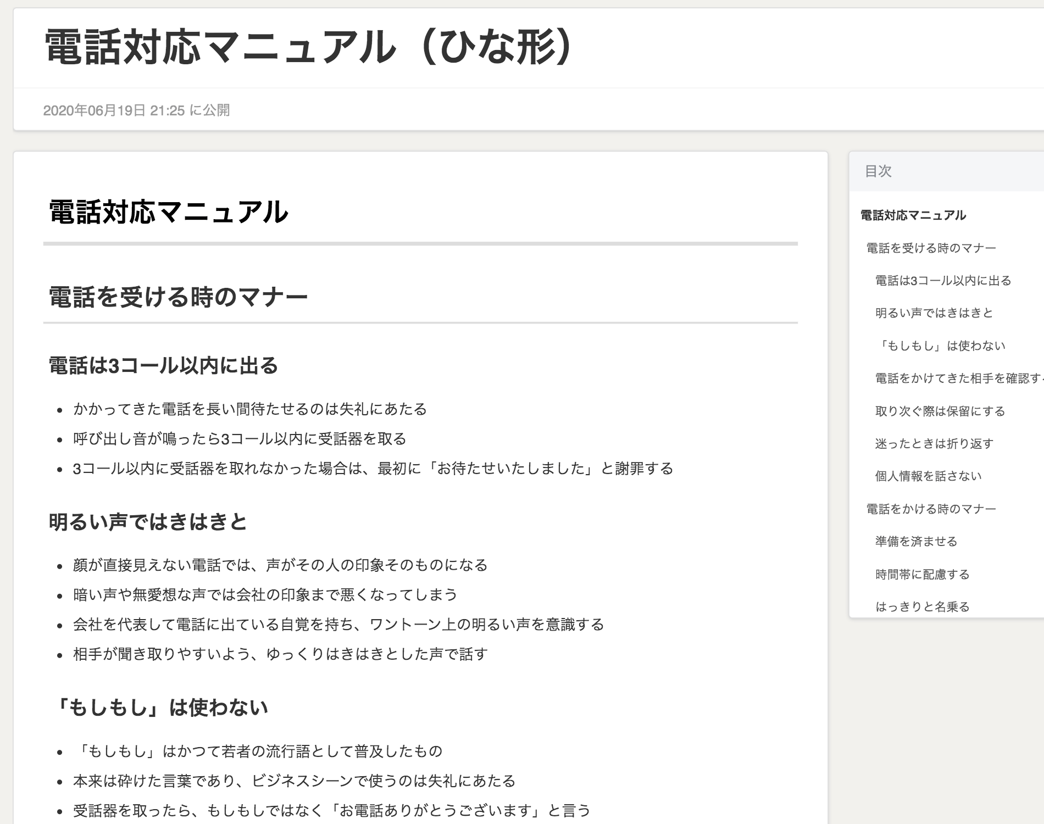Click the article heading 電話は3コール以内に出る
This screenshot has height=824, width=1044.
coord(163,365)
